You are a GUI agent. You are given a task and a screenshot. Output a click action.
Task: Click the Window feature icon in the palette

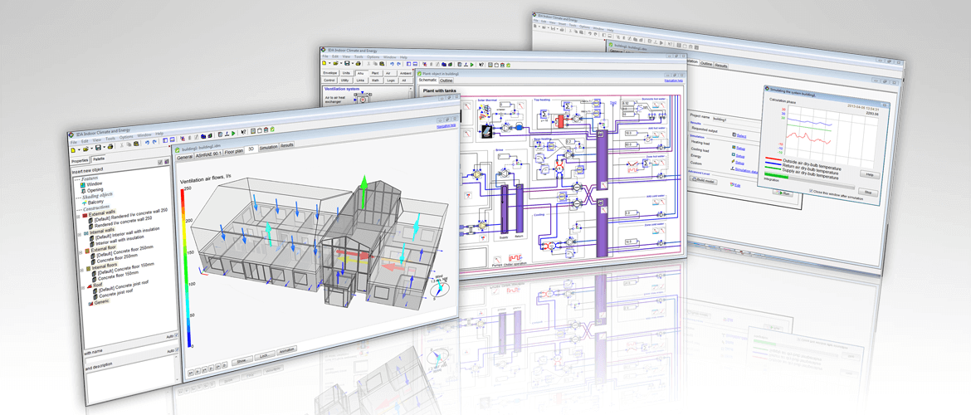tap(82, 184)
